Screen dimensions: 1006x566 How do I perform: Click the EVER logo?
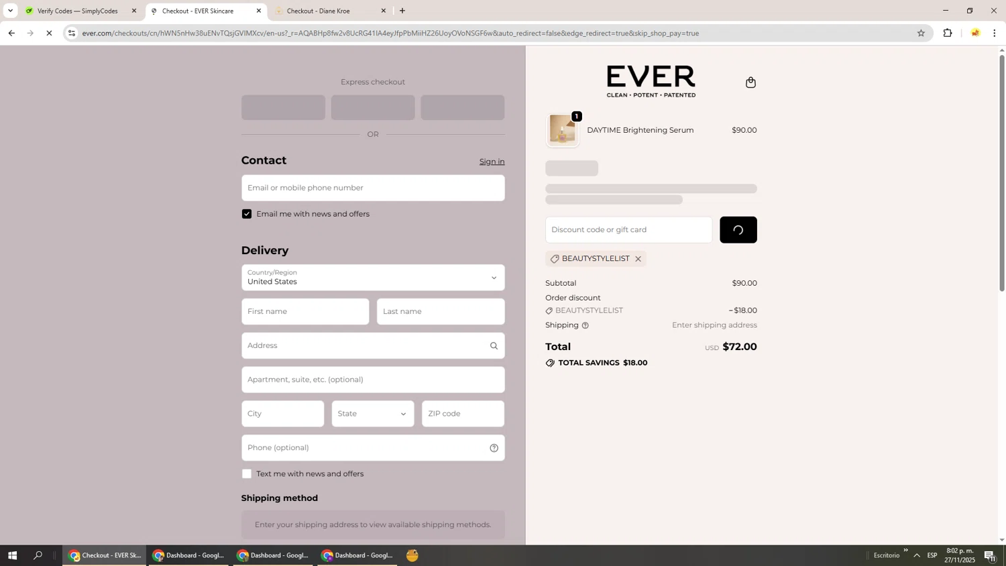pyautogui.click(x=651, y=82)
